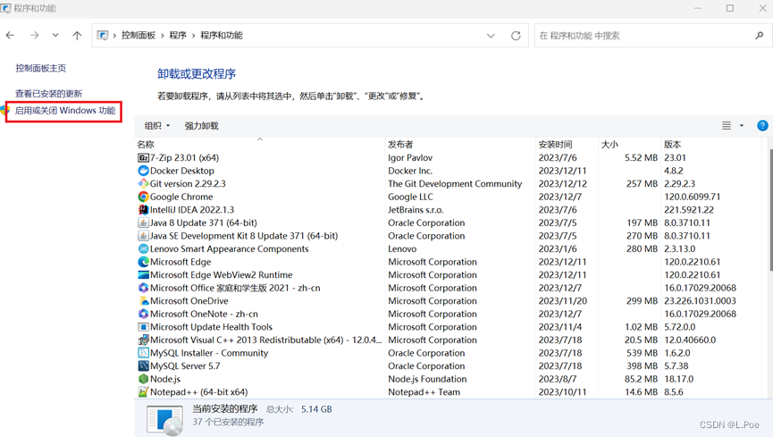The width and height of the screenshot is (773, 437).
Task: Click the Igor Pavlov publisher cell
Action: tap(410, 158)
